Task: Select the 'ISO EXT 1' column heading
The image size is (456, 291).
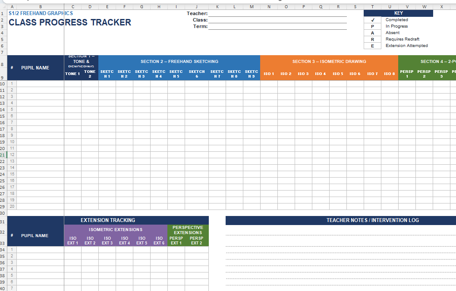Action: coord(73,241)
